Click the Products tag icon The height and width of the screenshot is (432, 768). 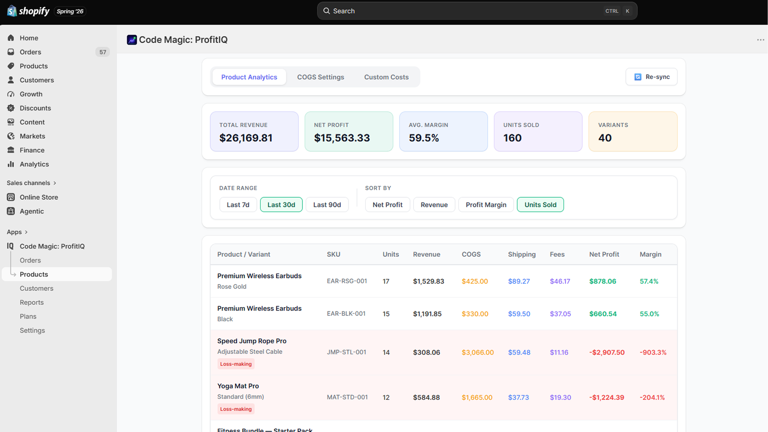coord(11,66)
